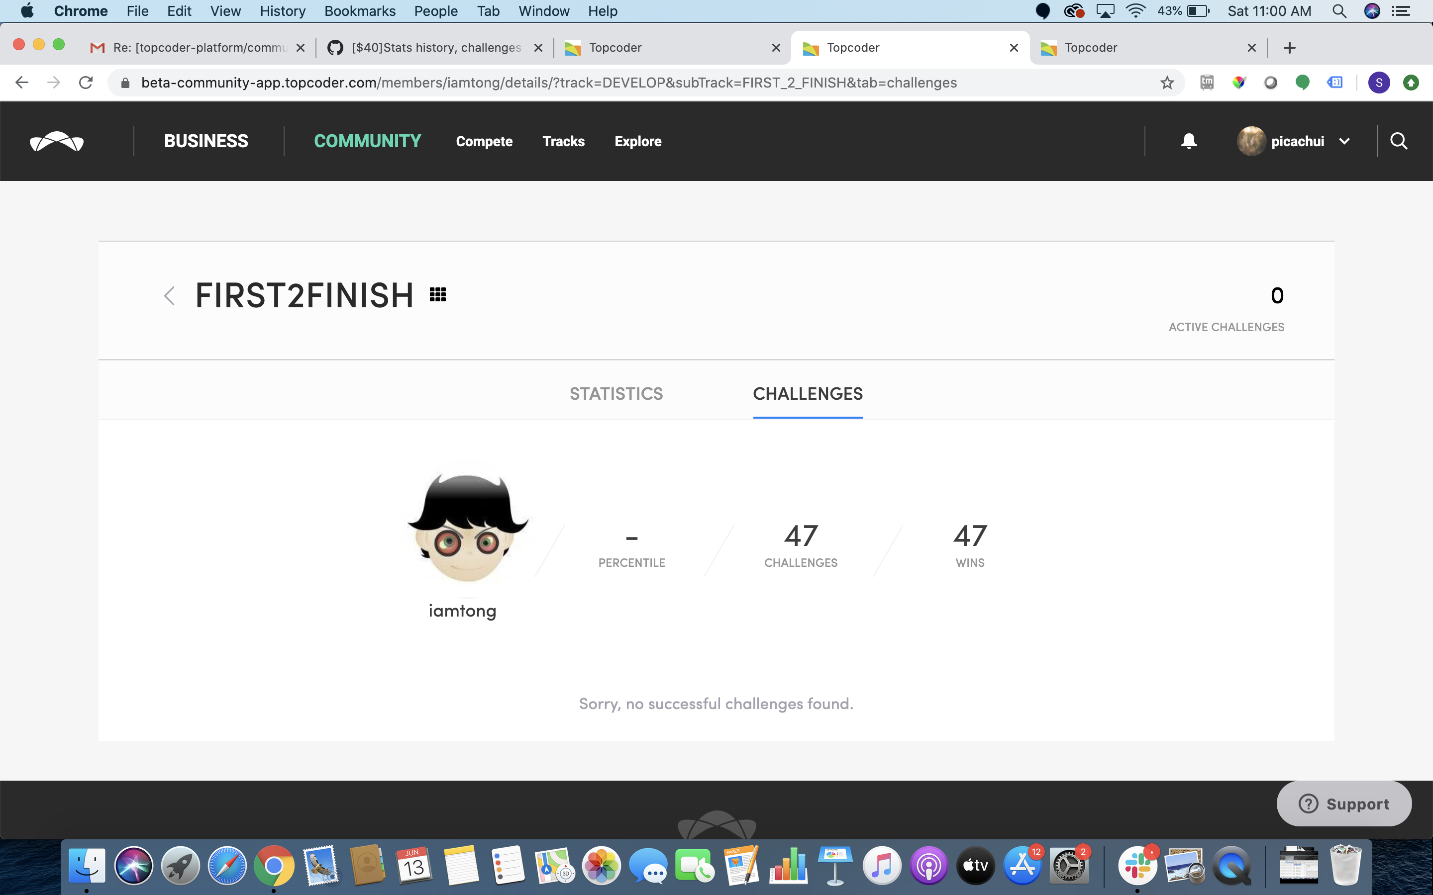Click the Topcoder logo in the header

click(x=57, y=142)
